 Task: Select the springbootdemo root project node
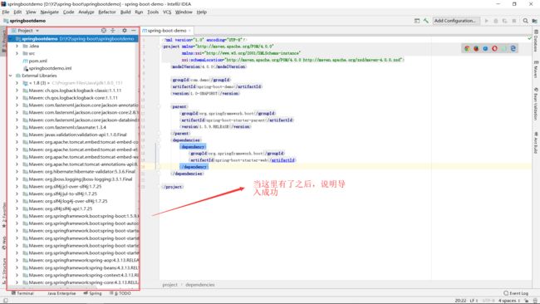pyautogui.click(x=73, y=38)
